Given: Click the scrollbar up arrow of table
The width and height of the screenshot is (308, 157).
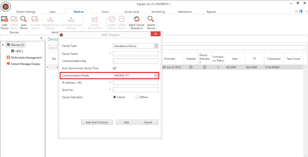Looking at the screenshot, I should [306, 67].
